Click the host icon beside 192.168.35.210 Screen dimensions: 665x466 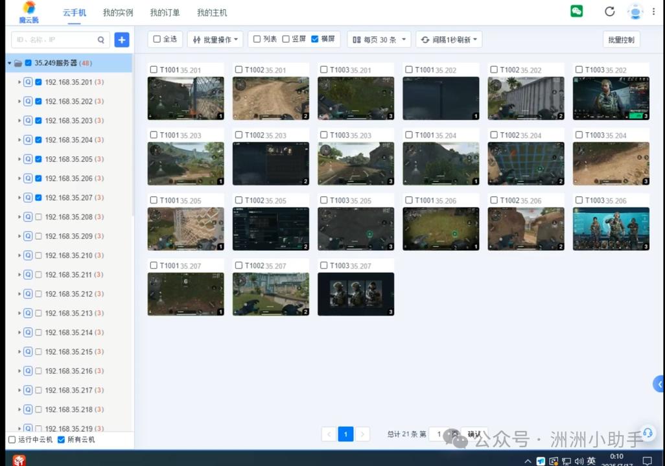(28, 255)
